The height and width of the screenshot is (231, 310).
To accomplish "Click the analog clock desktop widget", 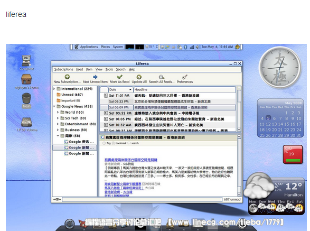I will coord(280,68).
